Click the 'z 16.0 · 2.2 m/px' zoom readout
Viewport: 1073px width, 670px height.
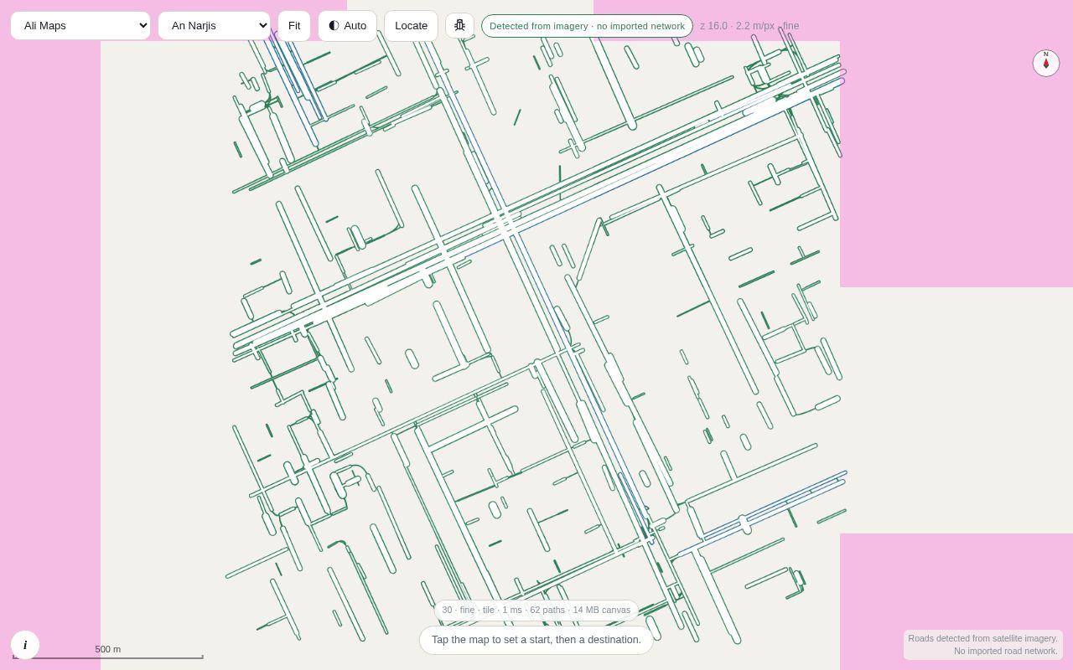749,26
